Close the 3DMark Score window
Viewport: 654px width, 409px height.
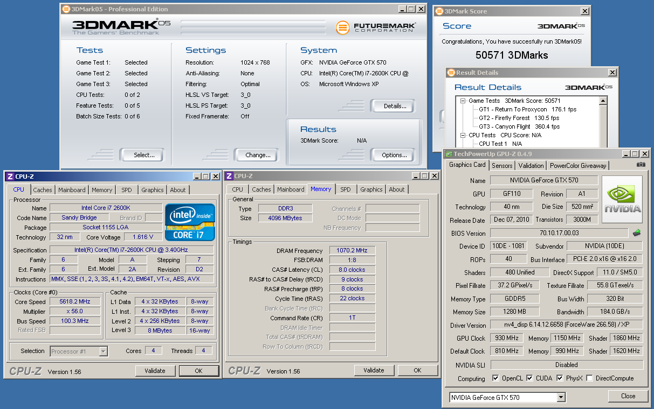[585, 11]
